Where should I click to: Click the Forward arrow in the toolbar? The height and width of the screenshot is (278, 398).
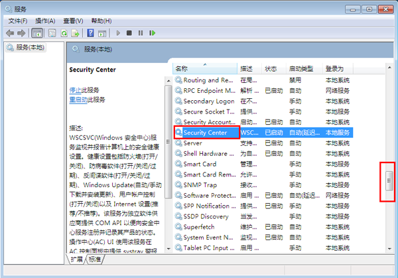click(x=20, y=33)
